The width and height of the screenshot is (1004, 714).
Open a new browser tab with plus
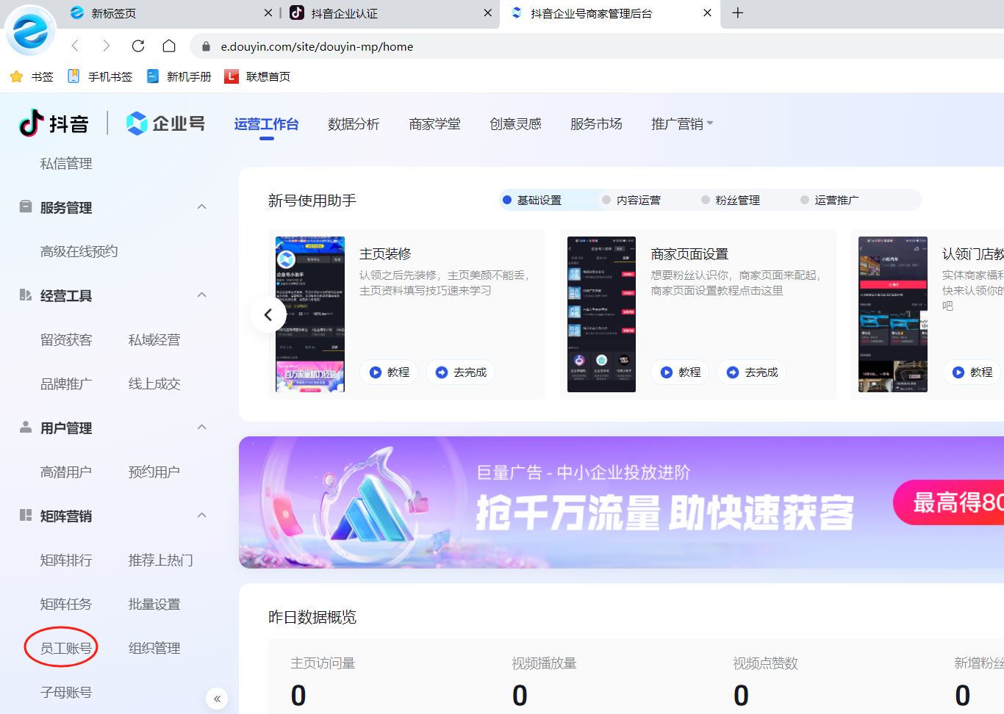pyautogui.click(x=738, y=13)
